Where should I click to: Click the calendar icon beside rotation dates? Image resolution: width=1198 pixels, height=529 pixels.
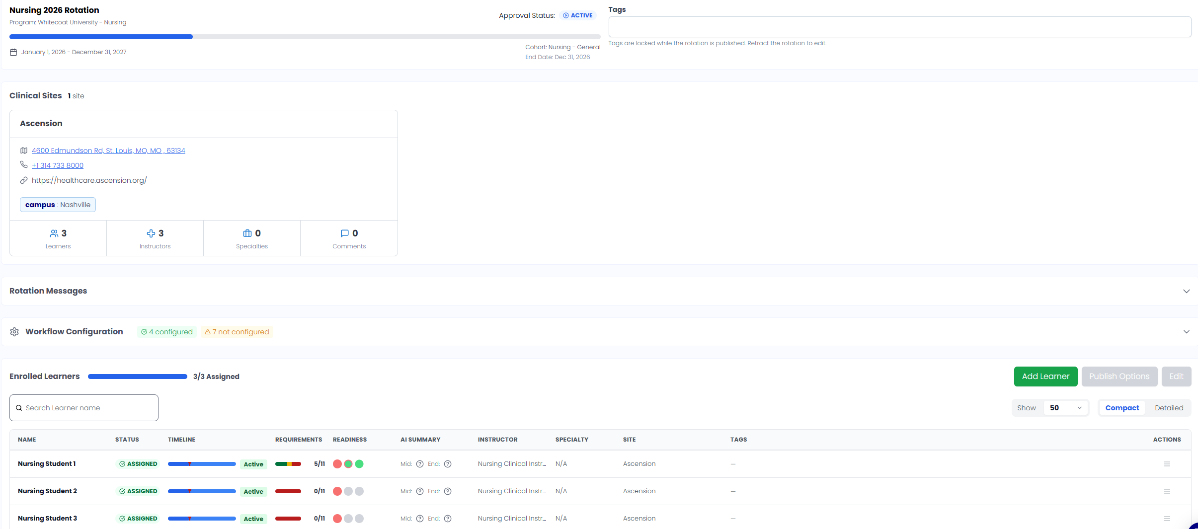click(13, 52)
